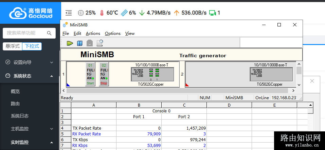325x150 pixels.
Task: Open the View menu in MiniSMB
Action: (x=130, y=34)
